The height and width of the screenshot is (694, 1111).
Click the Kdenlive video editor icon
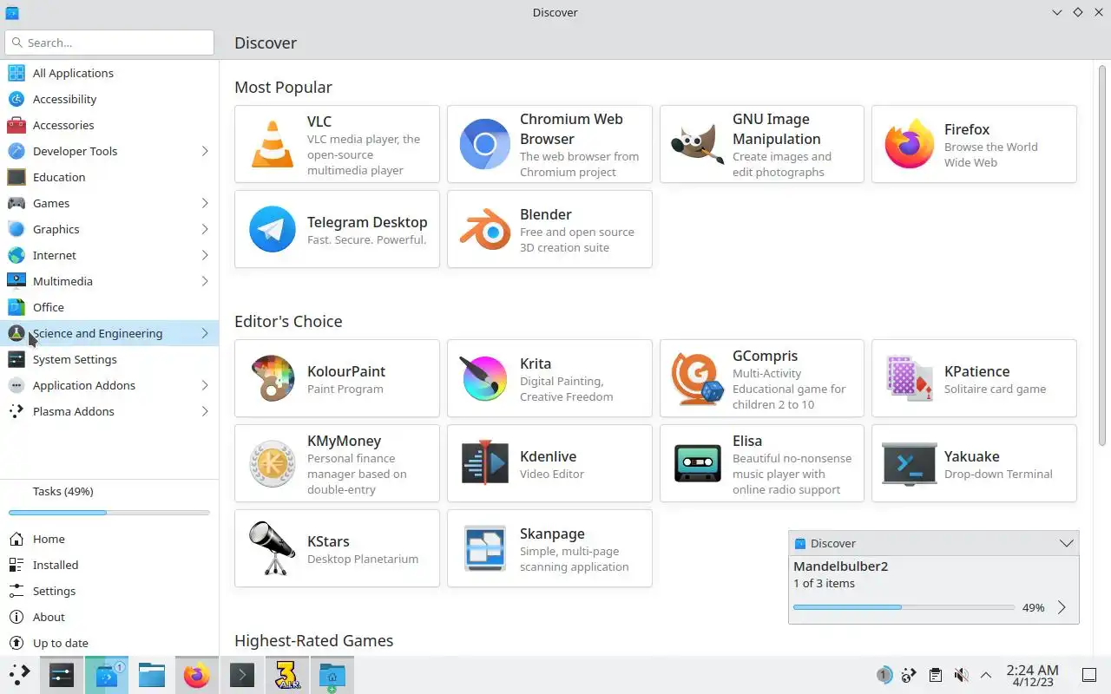tap(484, 463)
